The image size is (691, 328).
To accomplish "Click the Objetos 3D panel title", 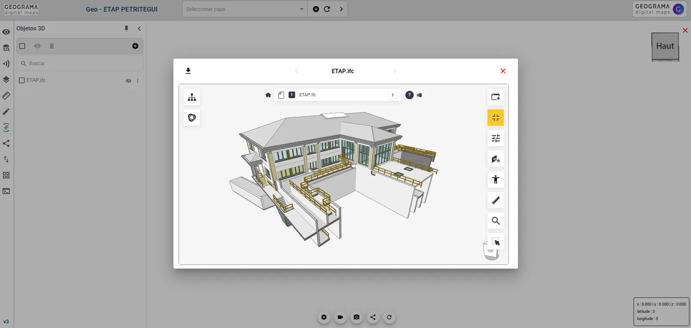I will pos(31,28).
